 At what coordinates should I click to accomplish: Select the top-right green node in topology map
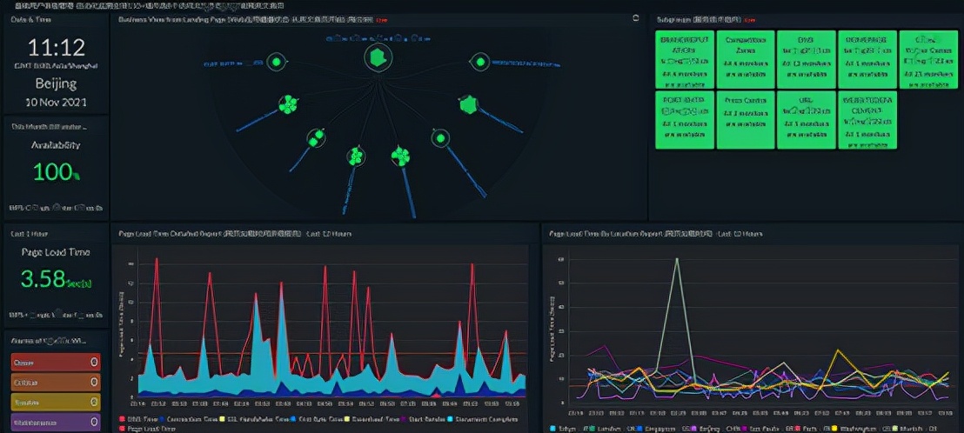tap(479, 62)
